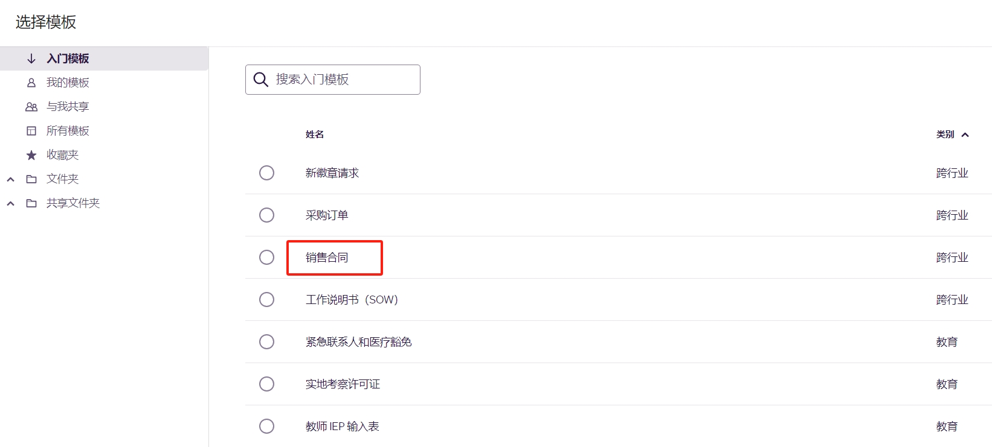Click the folder icon next to 文件夹
The image size is (992, 447).
pyautogui.click(x=31, y=179)
